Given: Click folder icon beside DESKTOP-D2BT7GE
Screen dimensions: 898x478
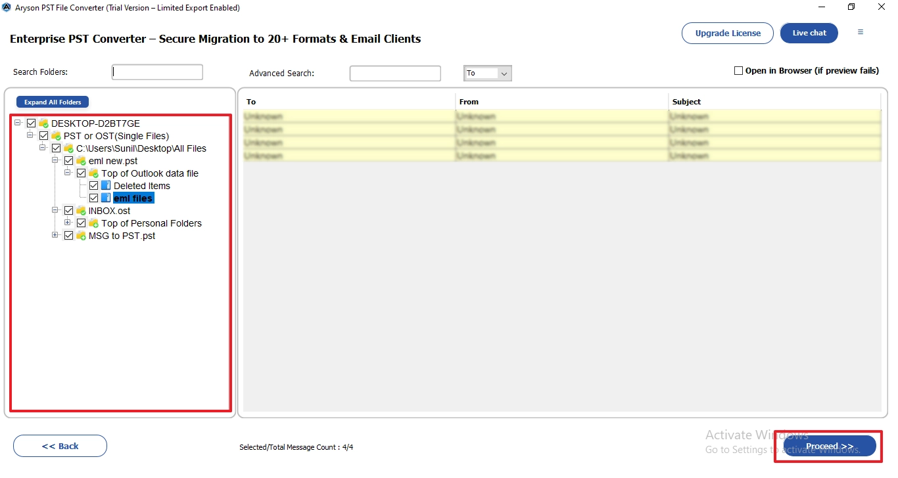Looking at the screenshot, I should click(44, 123).
